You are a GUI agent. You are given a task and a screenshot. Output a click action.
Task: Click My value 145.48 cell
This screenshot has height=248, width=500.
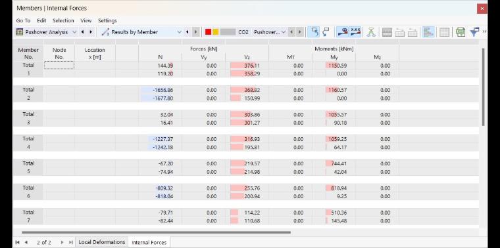click(334, 220)
